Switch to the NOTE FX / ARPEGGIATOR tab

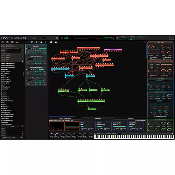(65, 118)
